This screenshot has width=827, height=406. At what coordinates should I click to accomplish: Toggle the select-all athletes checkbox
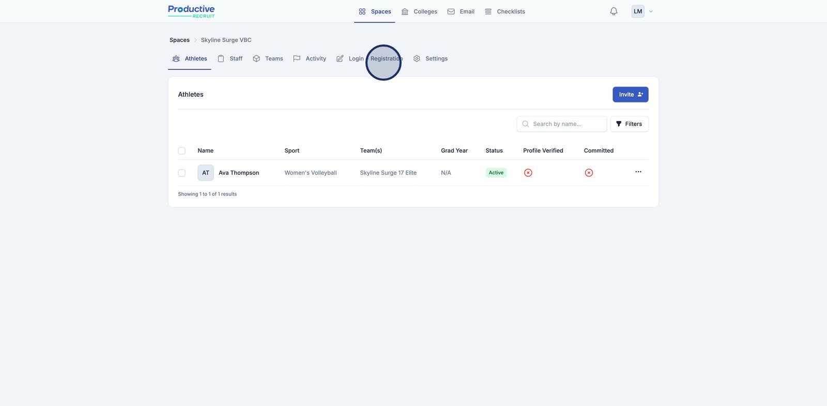tap(182, 151)
